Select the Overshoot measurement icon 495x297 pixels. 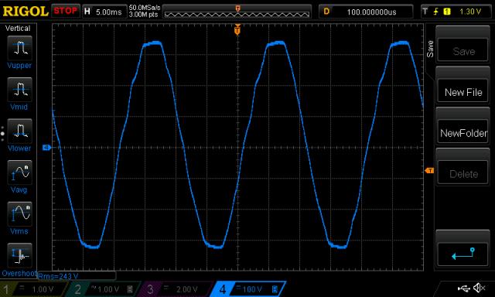pos(19,255)
